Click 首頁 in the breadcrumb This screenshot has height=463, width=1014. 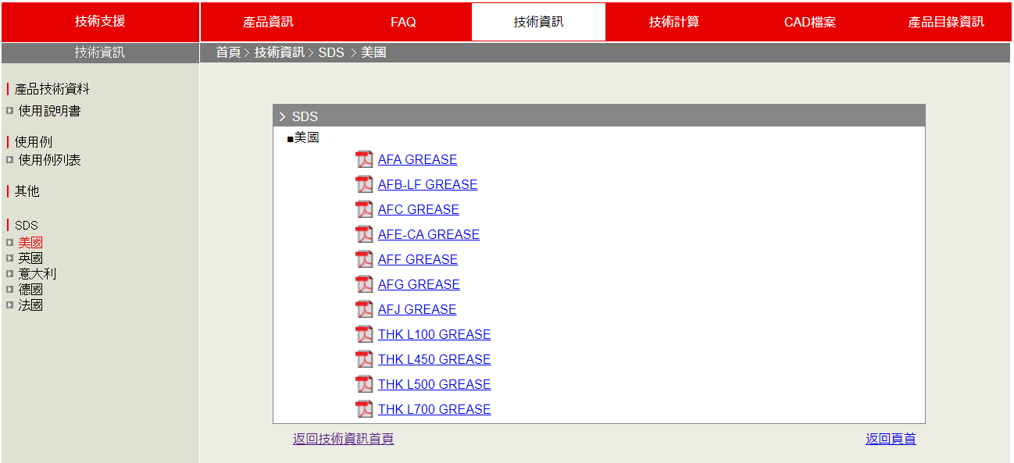[x=228, y=52]
